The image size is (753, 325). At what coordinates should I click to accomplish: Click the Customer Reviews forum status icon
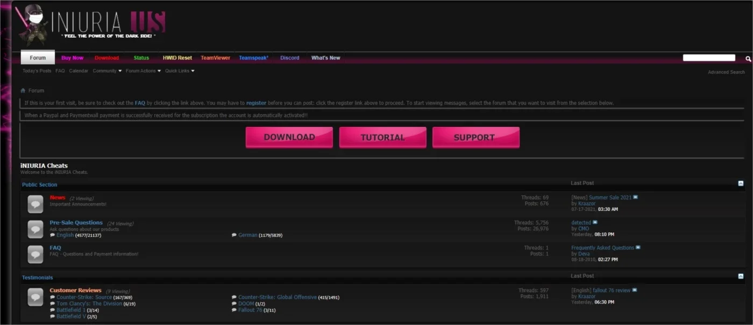click(x=35, y=297)
